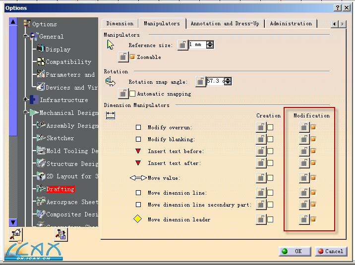
Task: Select Compatibility in the tree
Action: click(x=68, y=61)
